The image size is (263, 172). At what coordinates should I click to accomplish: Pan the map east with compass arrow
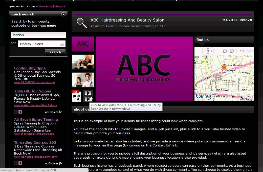tap(212, 51)
